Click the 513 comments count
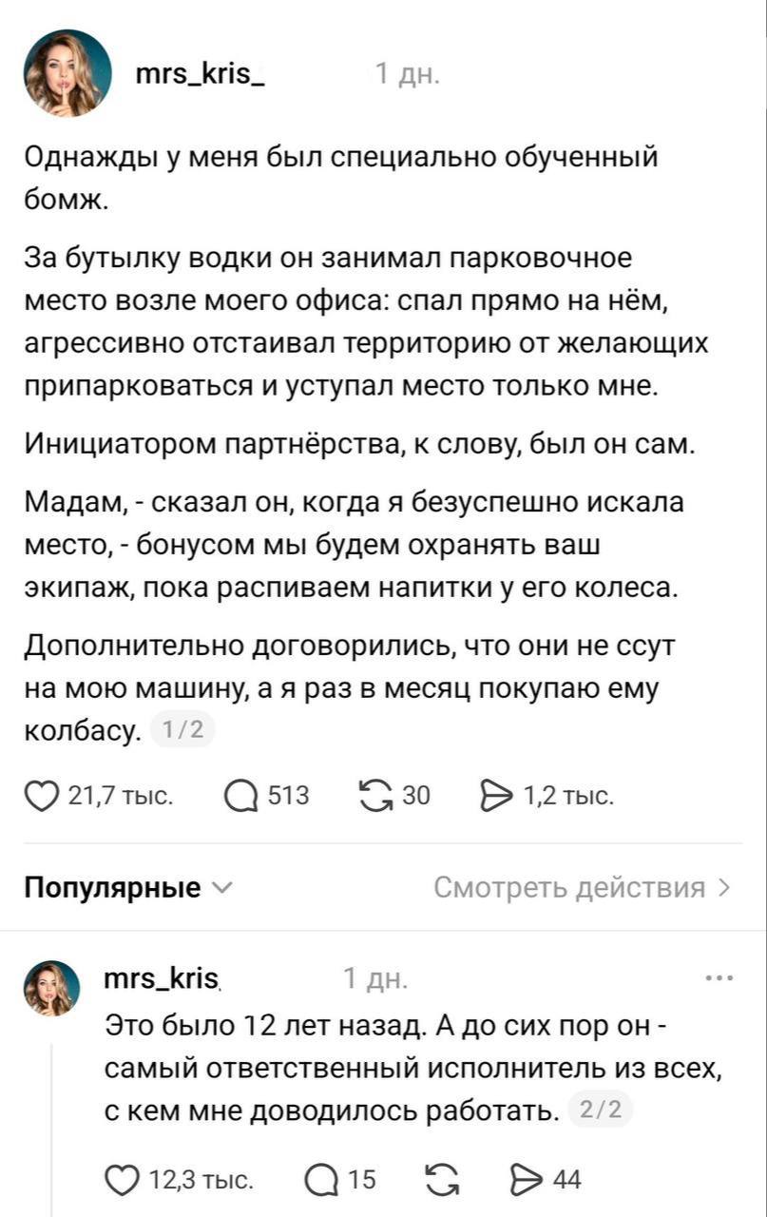767x1217 pixels. coord(289,796)
